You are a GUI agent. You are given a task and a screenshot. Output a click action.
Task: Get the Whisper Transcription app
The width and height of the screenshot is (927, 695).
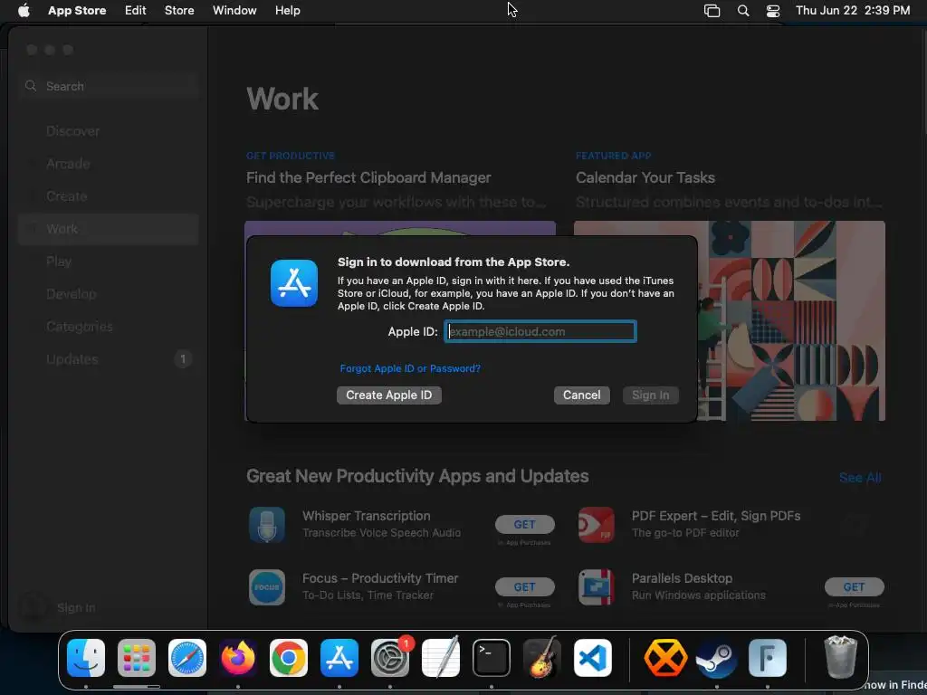525,524
